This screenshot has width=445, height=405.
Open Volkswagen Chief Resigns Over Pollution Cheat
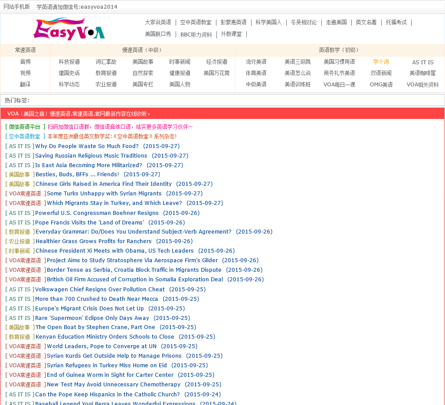click(x=100, y=289)
